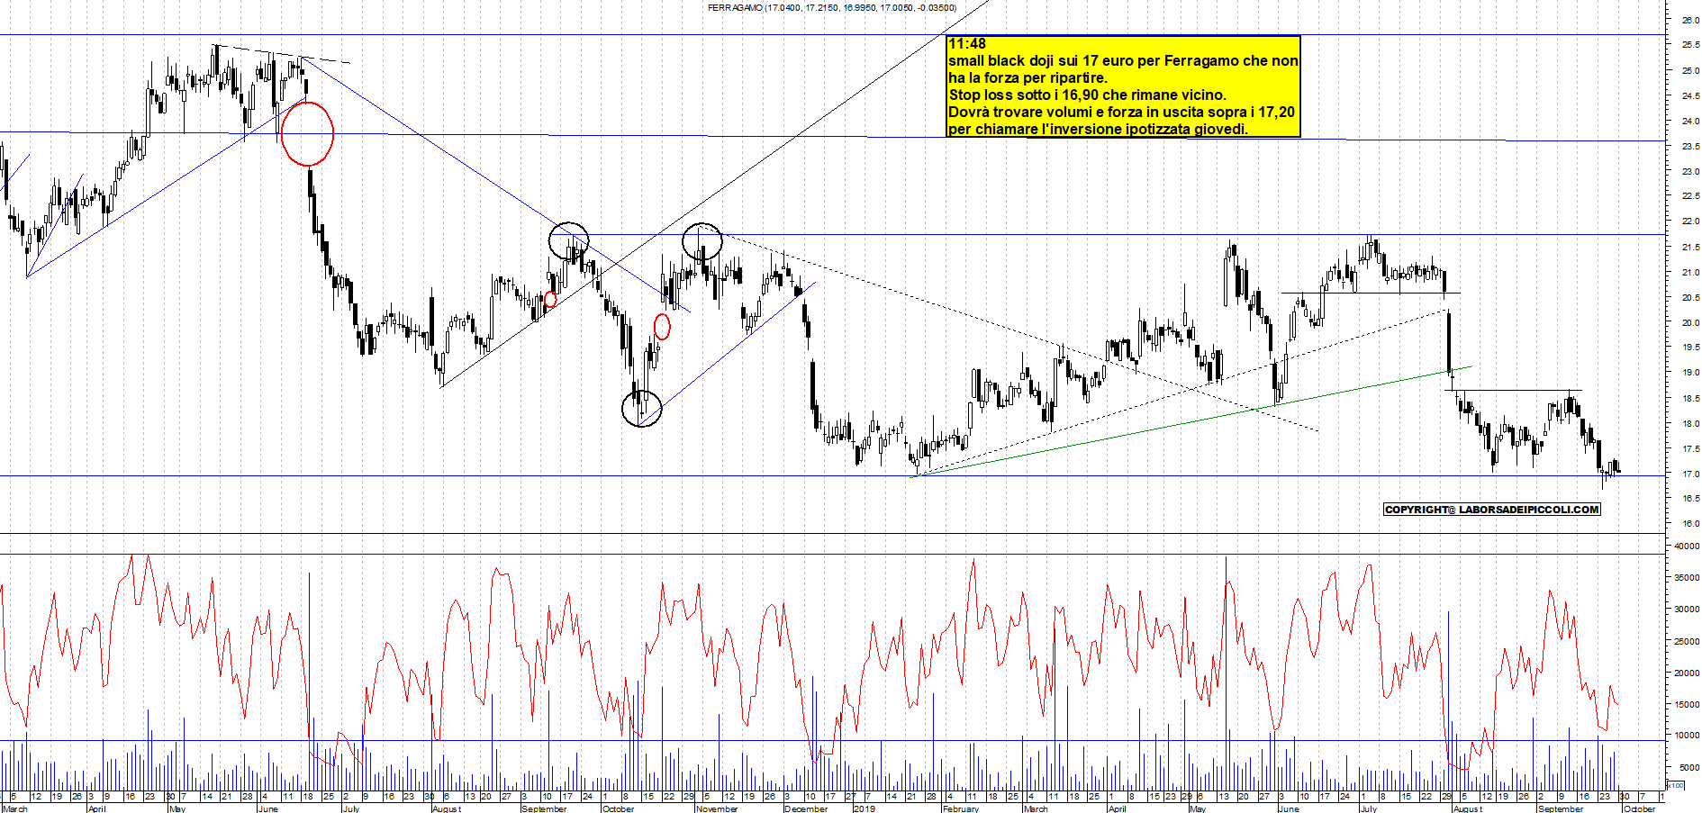Screen dimensions: 1702x813
Task: Click the 'per chiamare l'inversione ipotizzata giovedì' line
Action: pyautogui.click(x=1098, y=129)
